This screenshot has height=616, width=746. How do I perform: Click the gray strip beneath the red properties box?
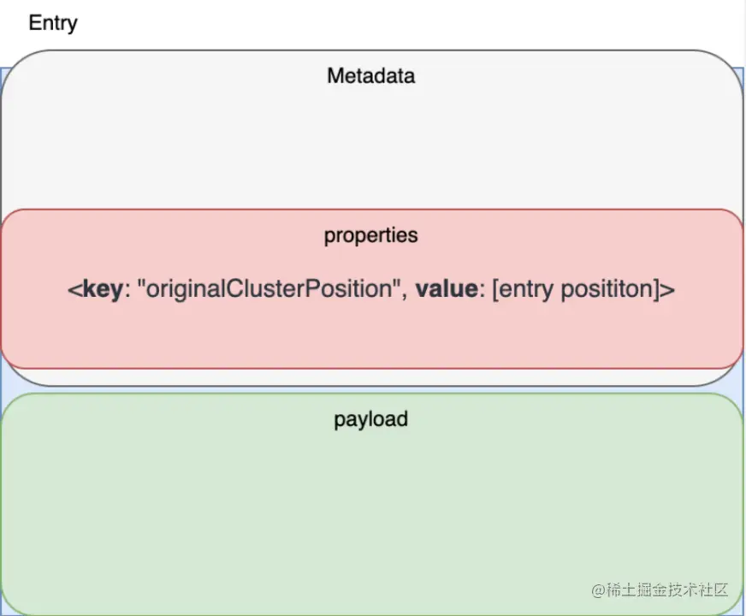370,377
